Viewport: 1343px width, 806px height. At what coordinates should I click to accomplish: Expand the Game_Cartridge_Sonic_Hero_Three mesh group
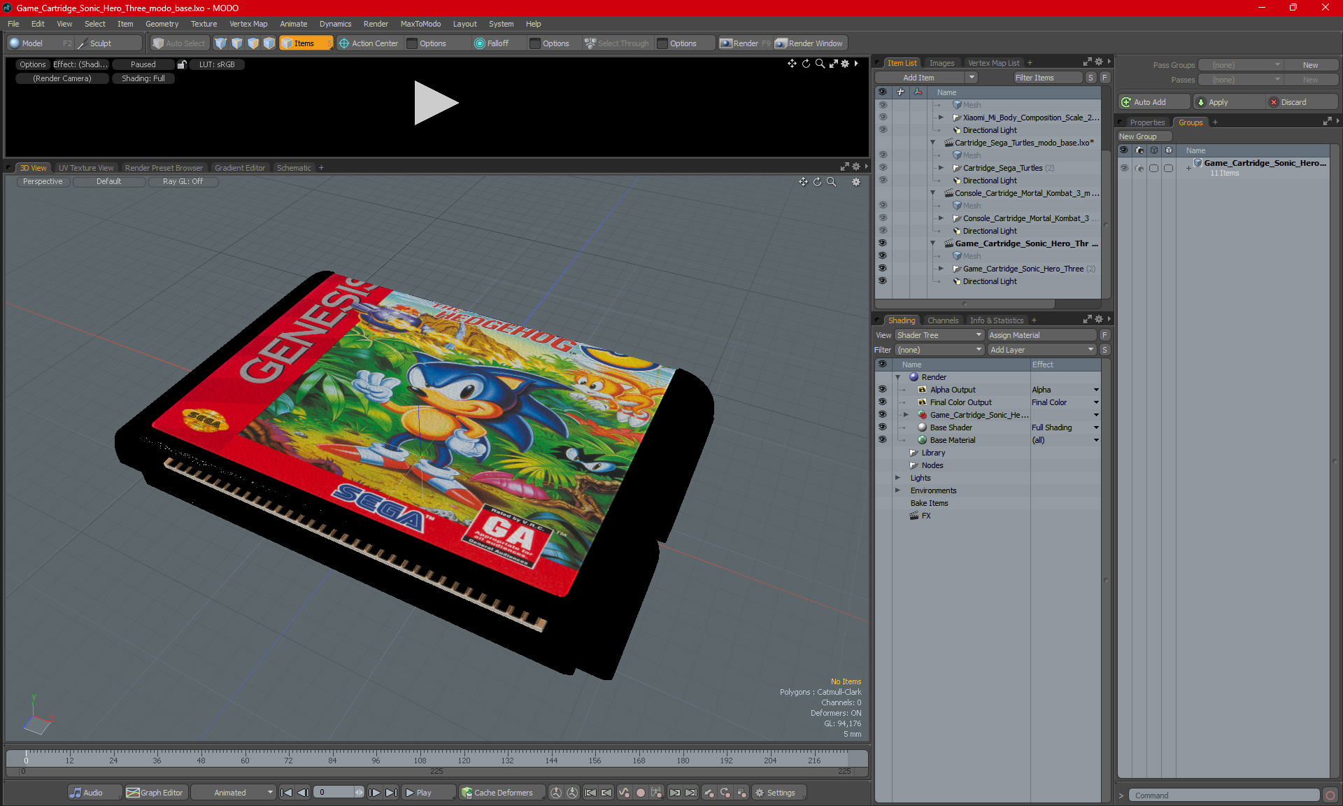coord(941,269)
